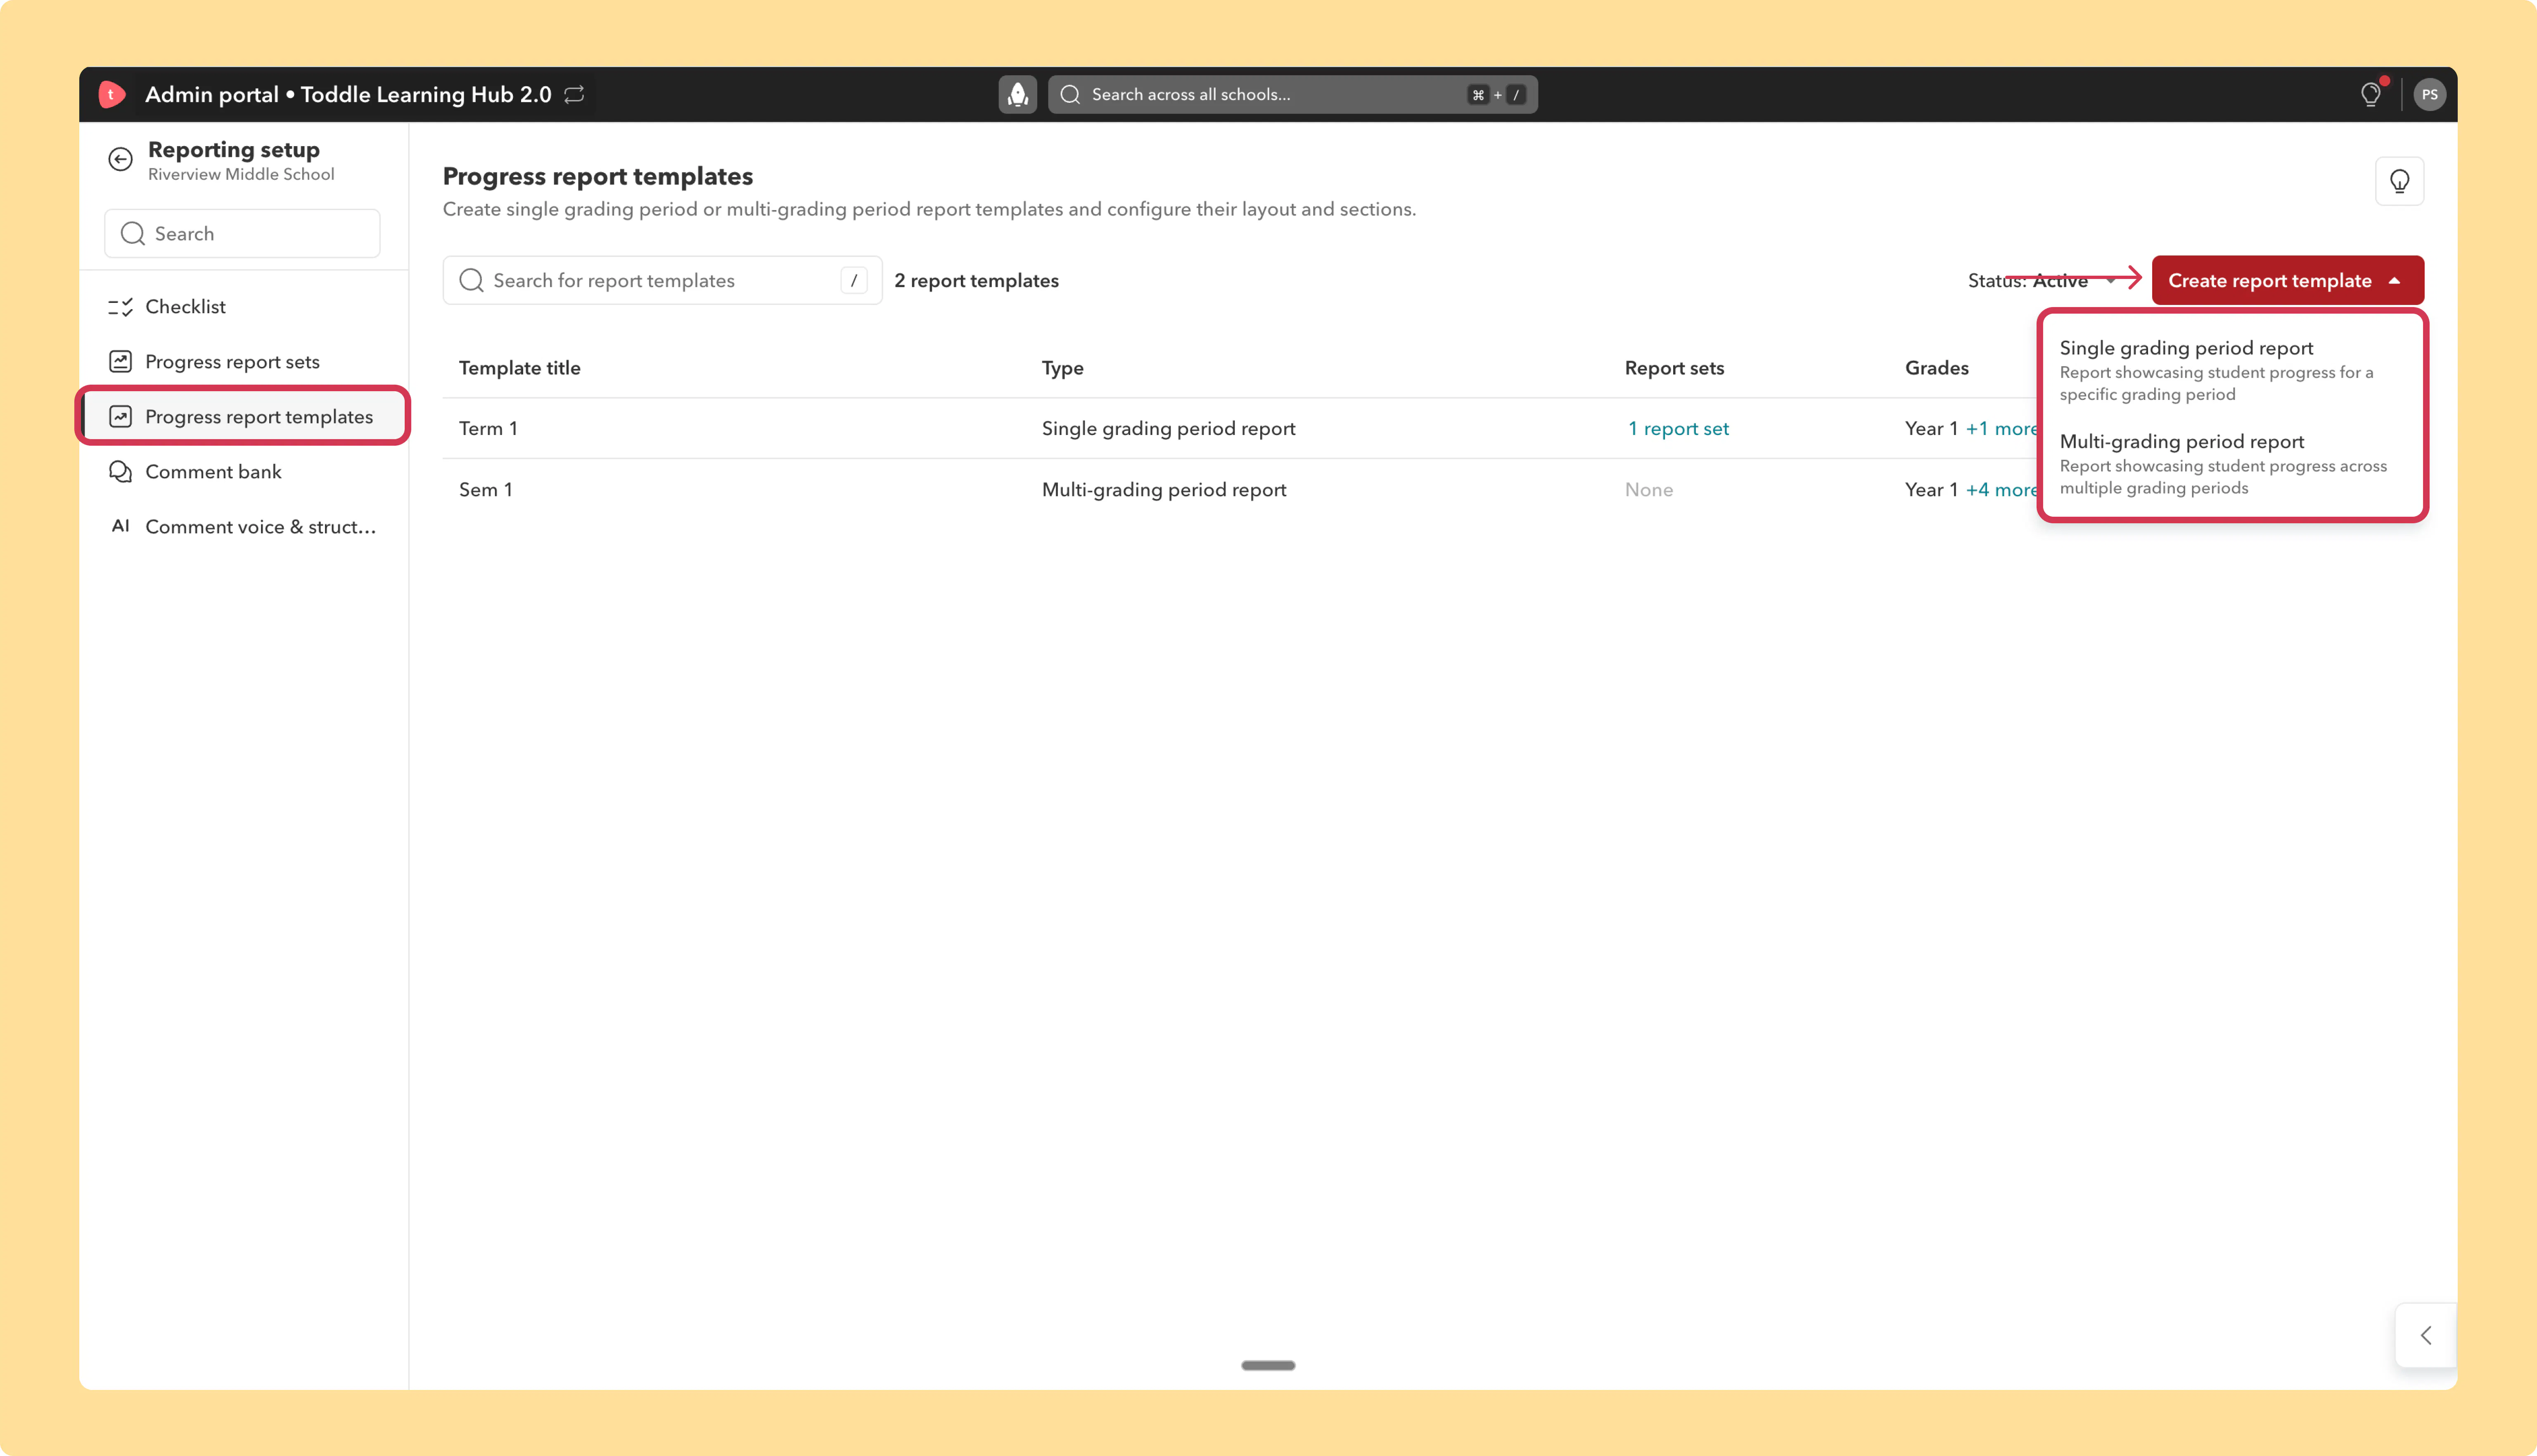Click the help lightbulb button on page
This screenshot has width=2537, height=1456.
click(2399, 181)
